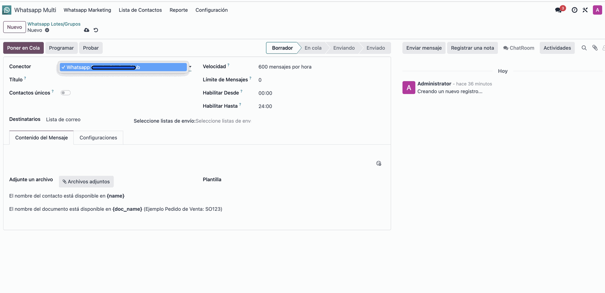The width and height of the screenshot is (605, 293).
Task: Switch to the Contenido del Mensaje tab
Action: pos(42,138)
